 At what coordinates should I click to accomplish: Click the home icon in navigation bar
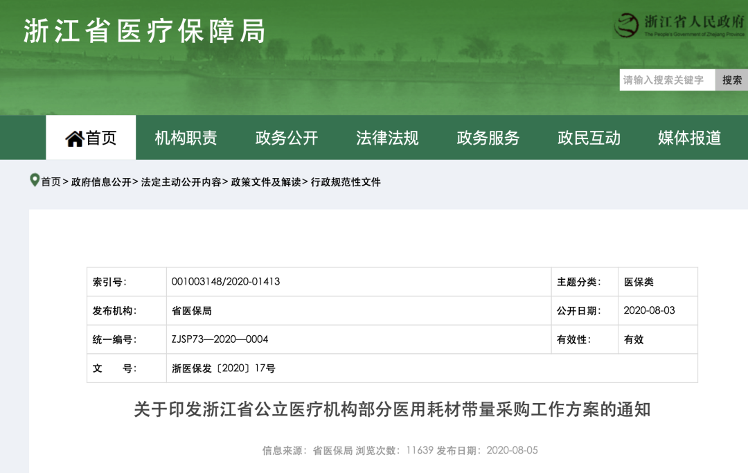(74, 139)
